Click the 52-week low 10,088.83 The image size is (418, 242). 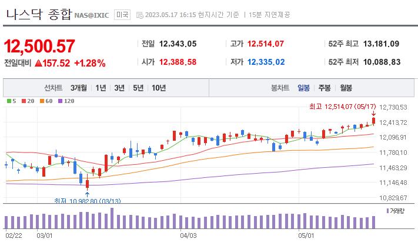point(382,62)
